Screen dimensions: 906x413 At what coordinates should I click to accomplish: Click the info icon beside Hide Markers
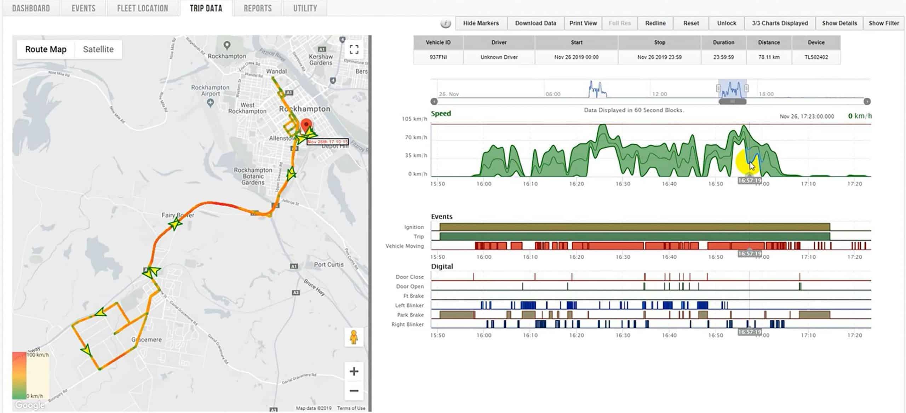pyautogui.click(x=446, y=24)
